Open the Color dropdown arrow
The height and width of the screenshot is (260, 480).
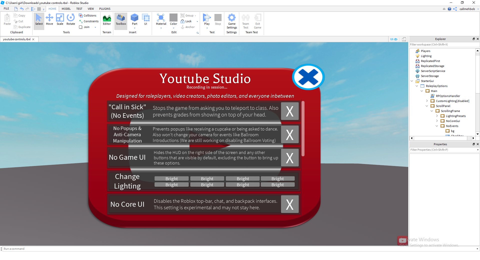pyautogui.click(x=173, y=28)
